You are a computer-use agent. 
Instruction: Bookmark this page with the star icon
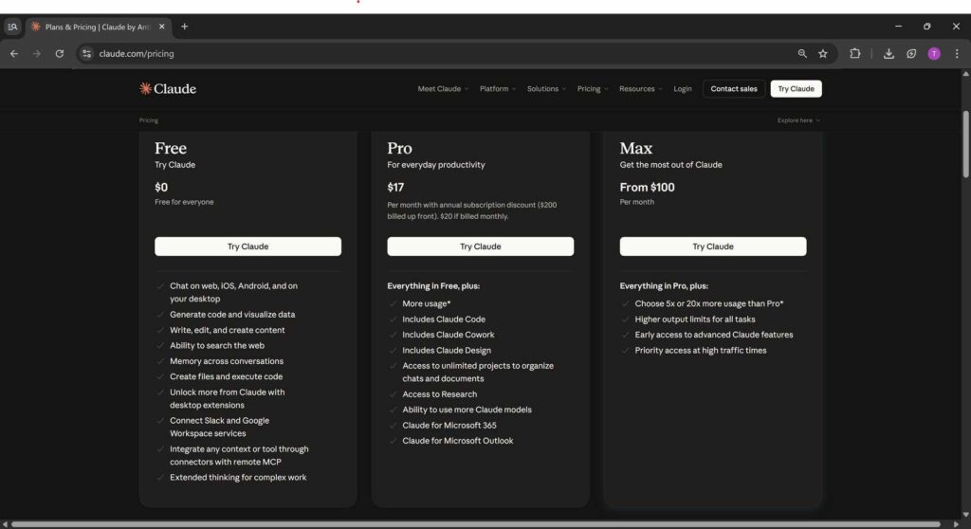[x=823, y=54]
